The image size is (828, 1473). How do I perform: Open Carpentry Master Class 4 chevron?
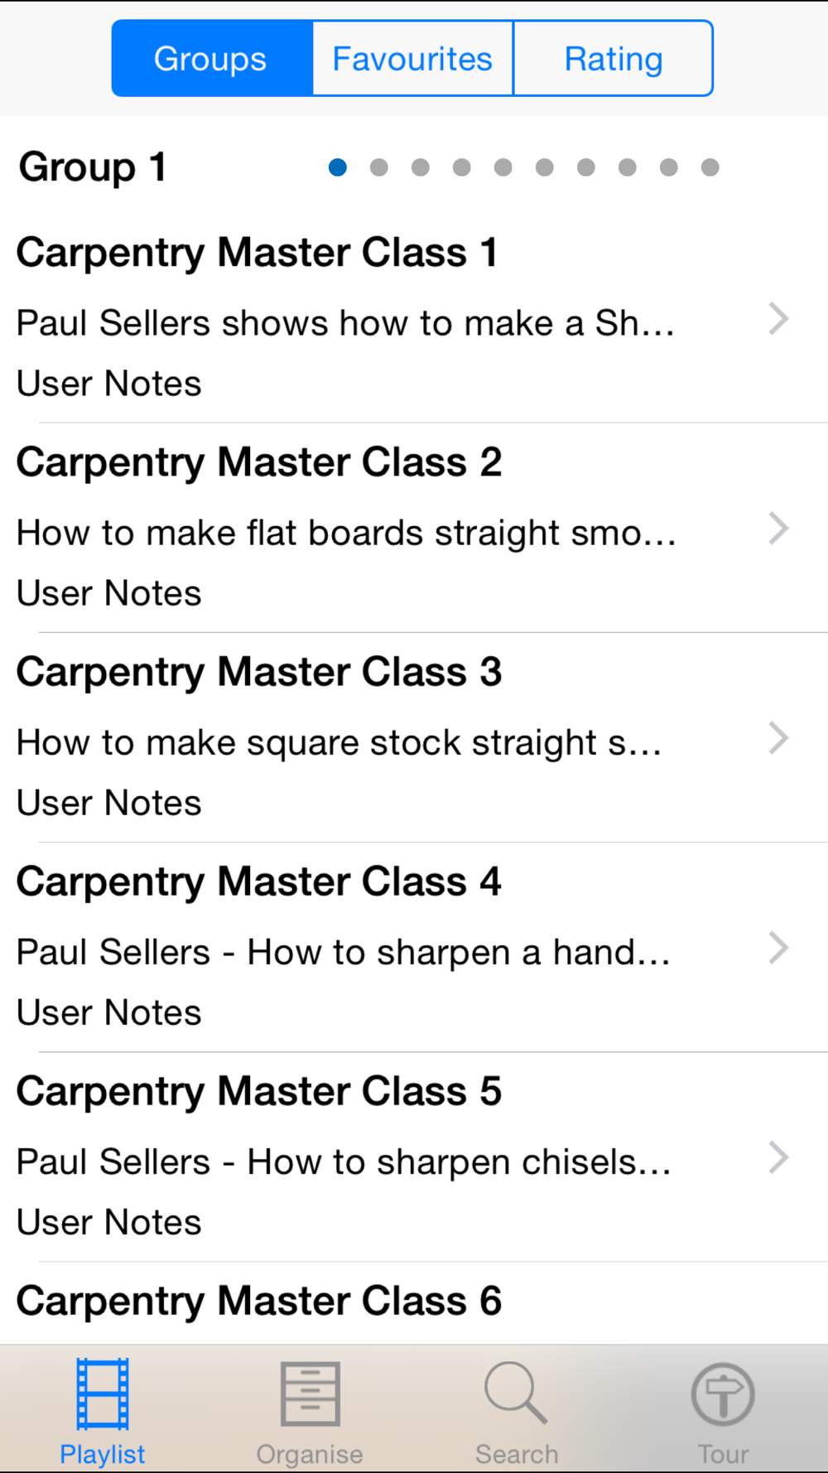[778, 948]
